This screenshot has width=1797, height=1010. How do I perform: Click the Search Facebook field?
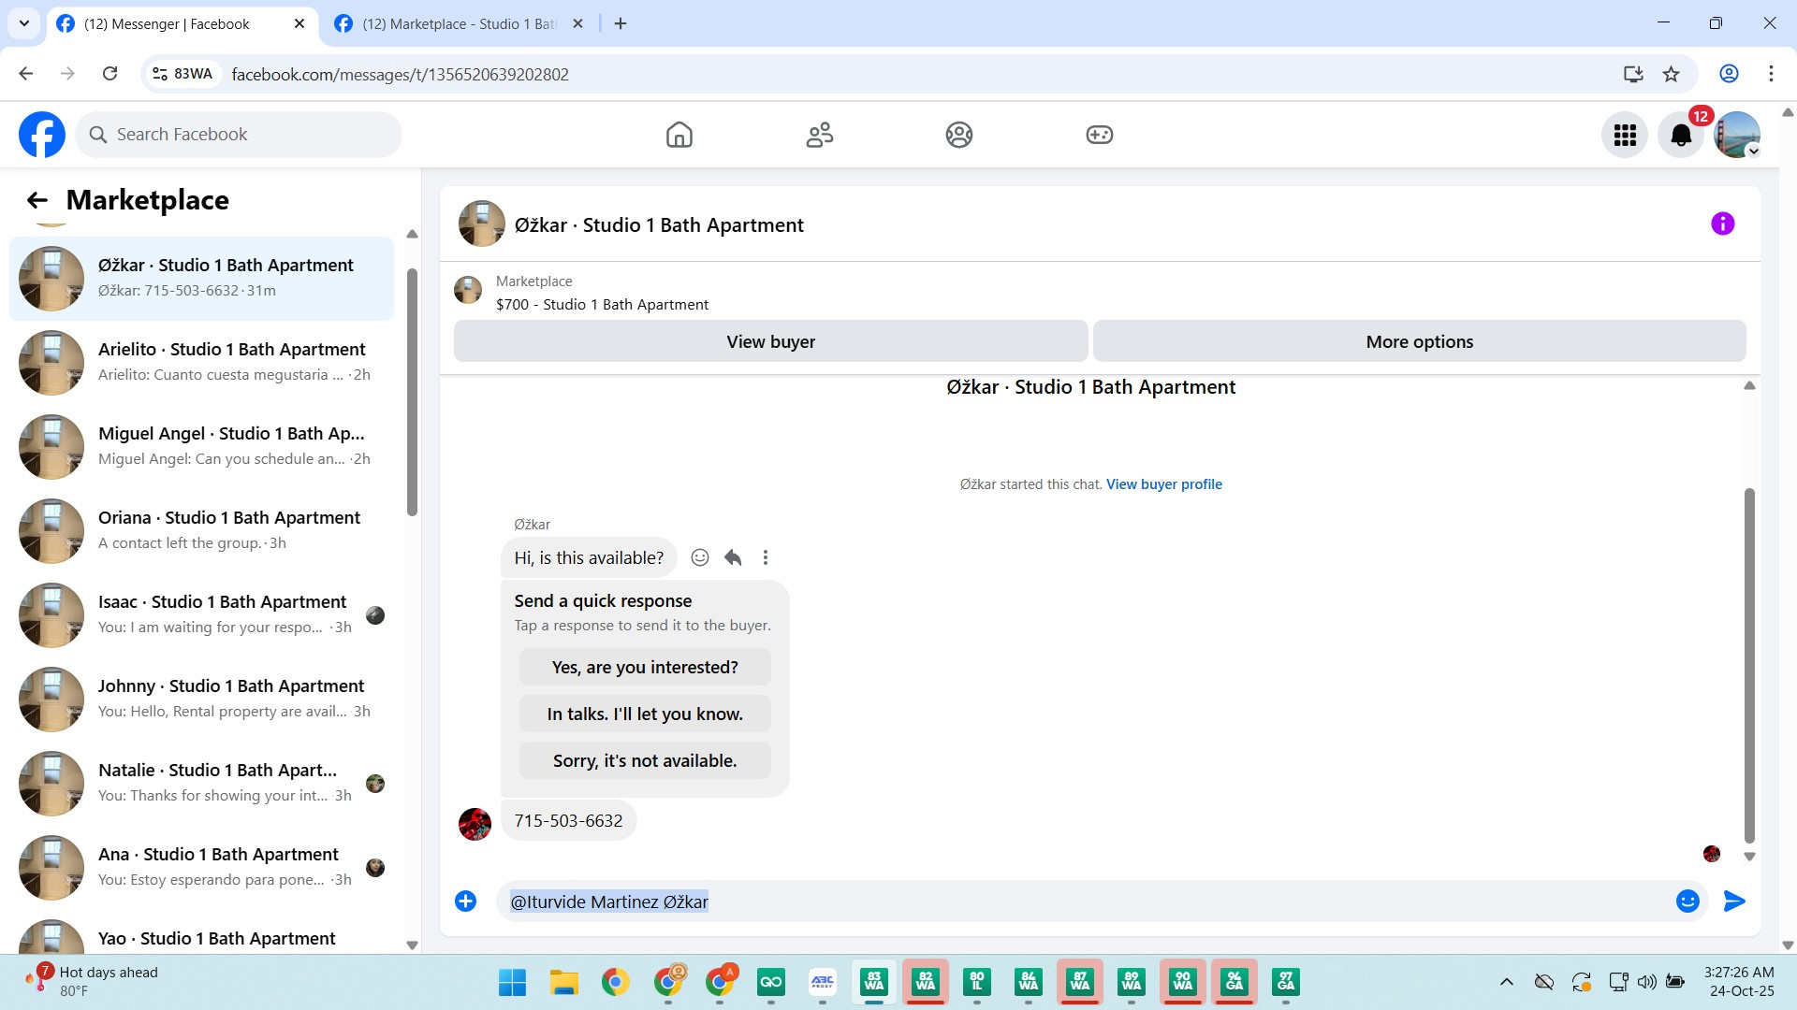click(240, 135)
